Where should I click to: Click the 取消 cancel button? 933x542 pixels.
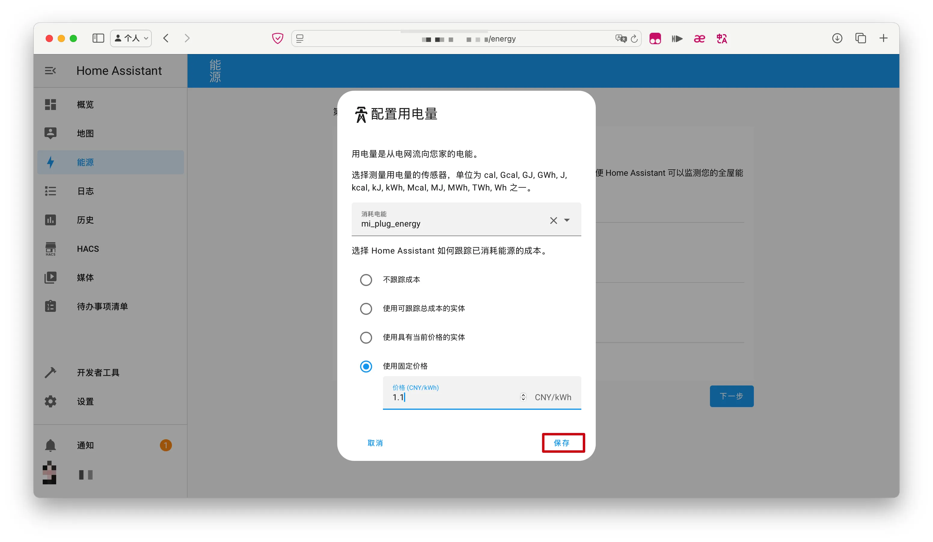pos(375,443)
